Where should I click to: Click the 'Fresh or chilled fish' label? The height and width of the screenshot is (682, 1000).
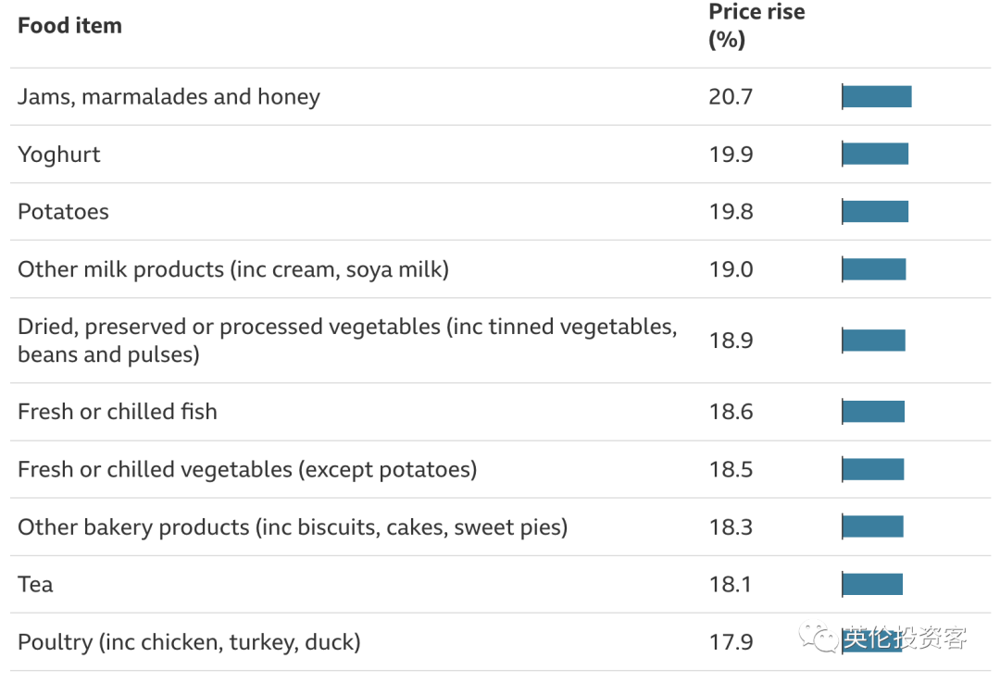pyautogui.click(x=118, y=412)
